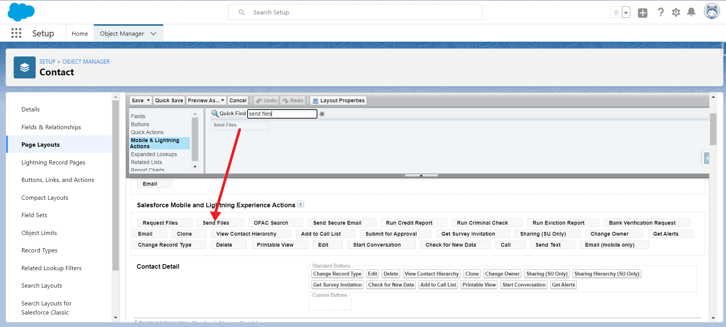Click the Salesforce cloud logo
This screenshot has width=726, height=327.
coord(21,12)
